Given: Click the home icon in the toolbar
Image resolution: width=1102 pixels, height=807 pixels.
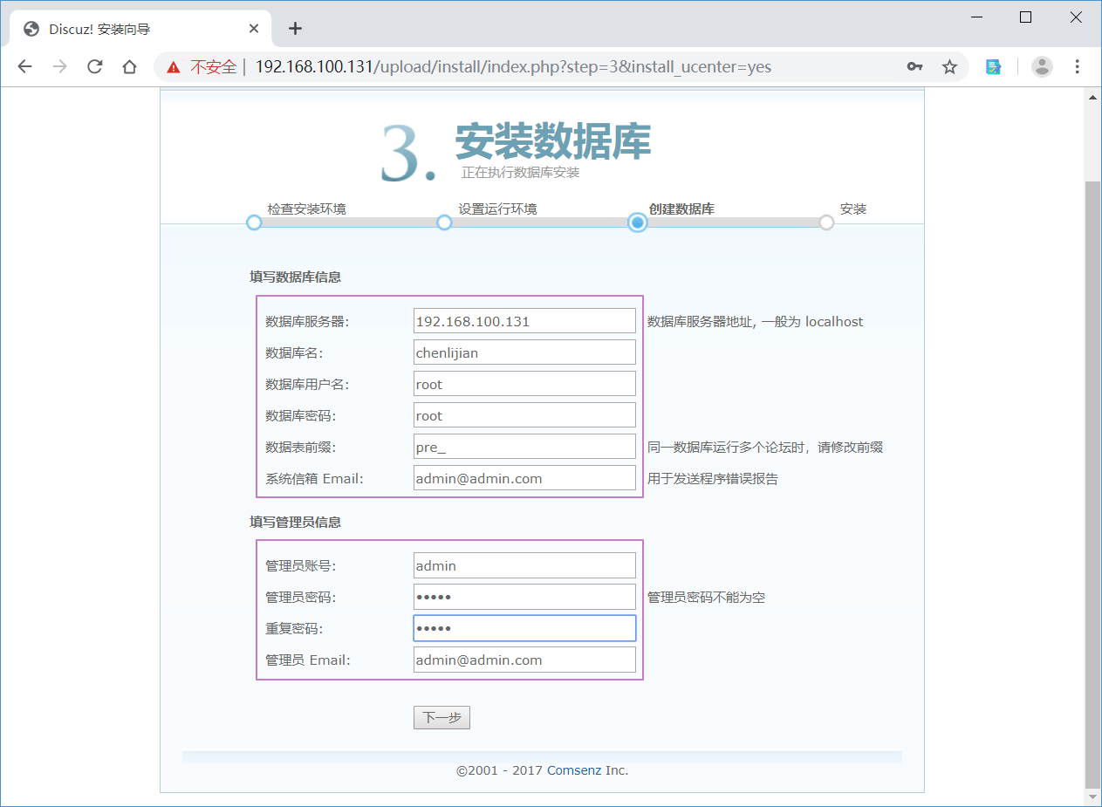Looking at the screenshot, I should pyautogui.click(x=129, y=66).
